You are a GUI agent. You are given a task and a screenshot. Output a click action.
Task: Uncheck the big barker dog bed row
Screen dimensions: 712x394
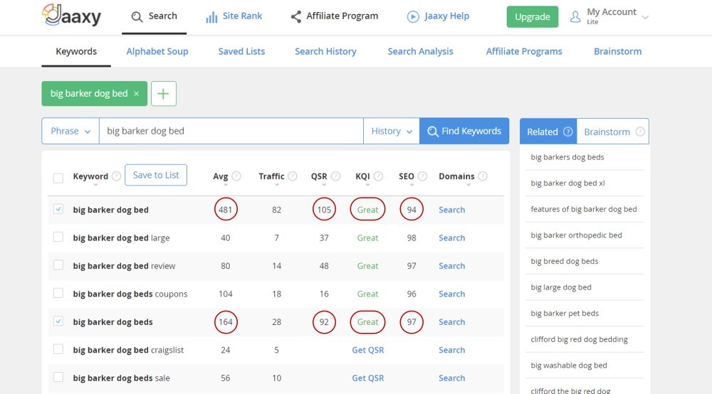(x=58, y=209)
